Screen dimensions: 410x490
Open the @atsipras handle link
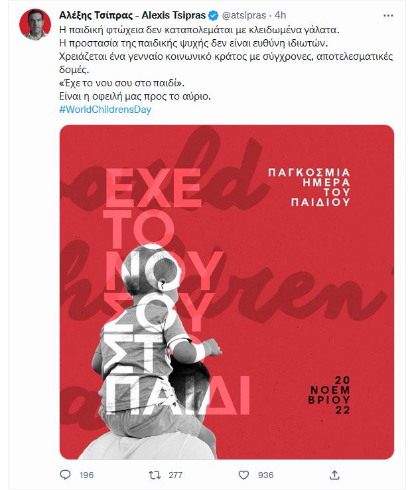pyautogui.click(x=244, y=15)
